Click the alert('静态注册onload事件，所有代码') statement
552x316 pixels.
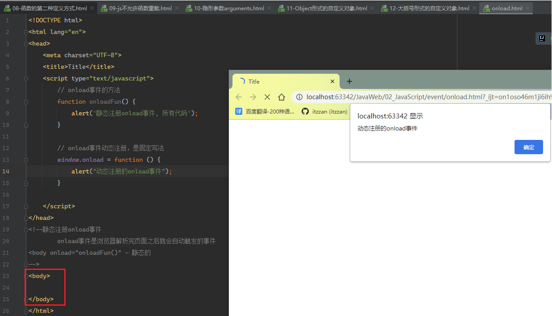pos(134,114)
